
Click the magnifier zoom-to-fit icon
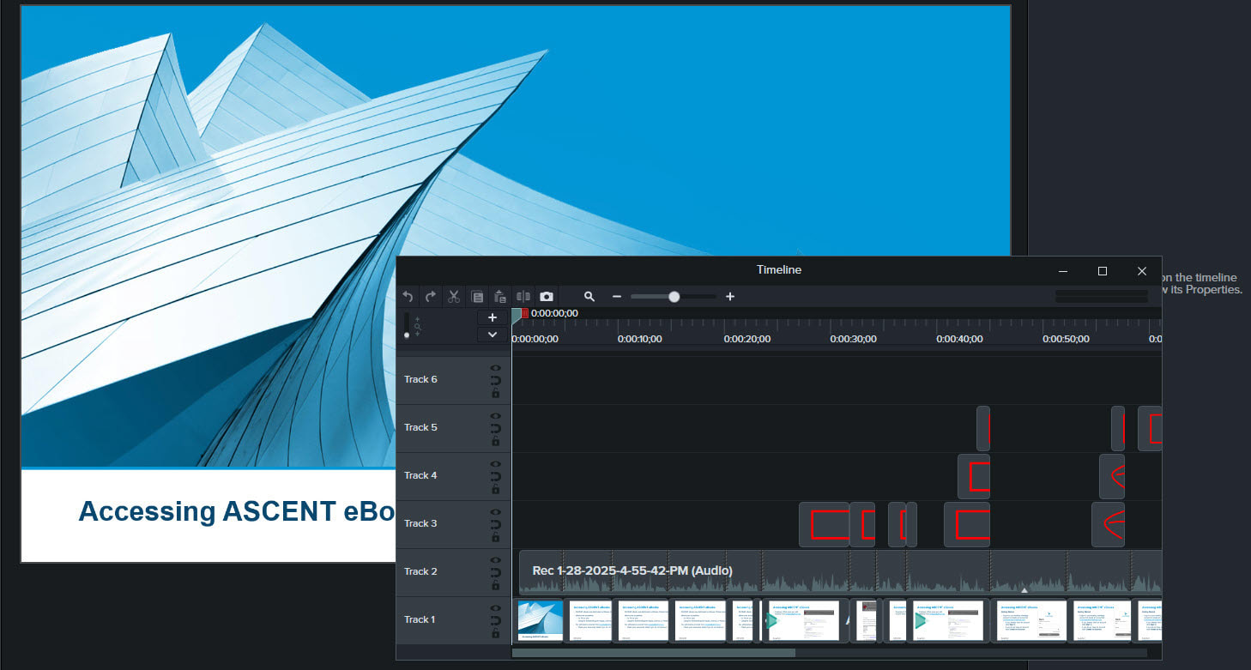[589, 297]
